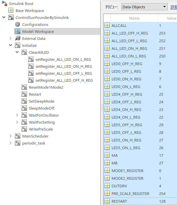Select the WritePreScale tree item

41,129
